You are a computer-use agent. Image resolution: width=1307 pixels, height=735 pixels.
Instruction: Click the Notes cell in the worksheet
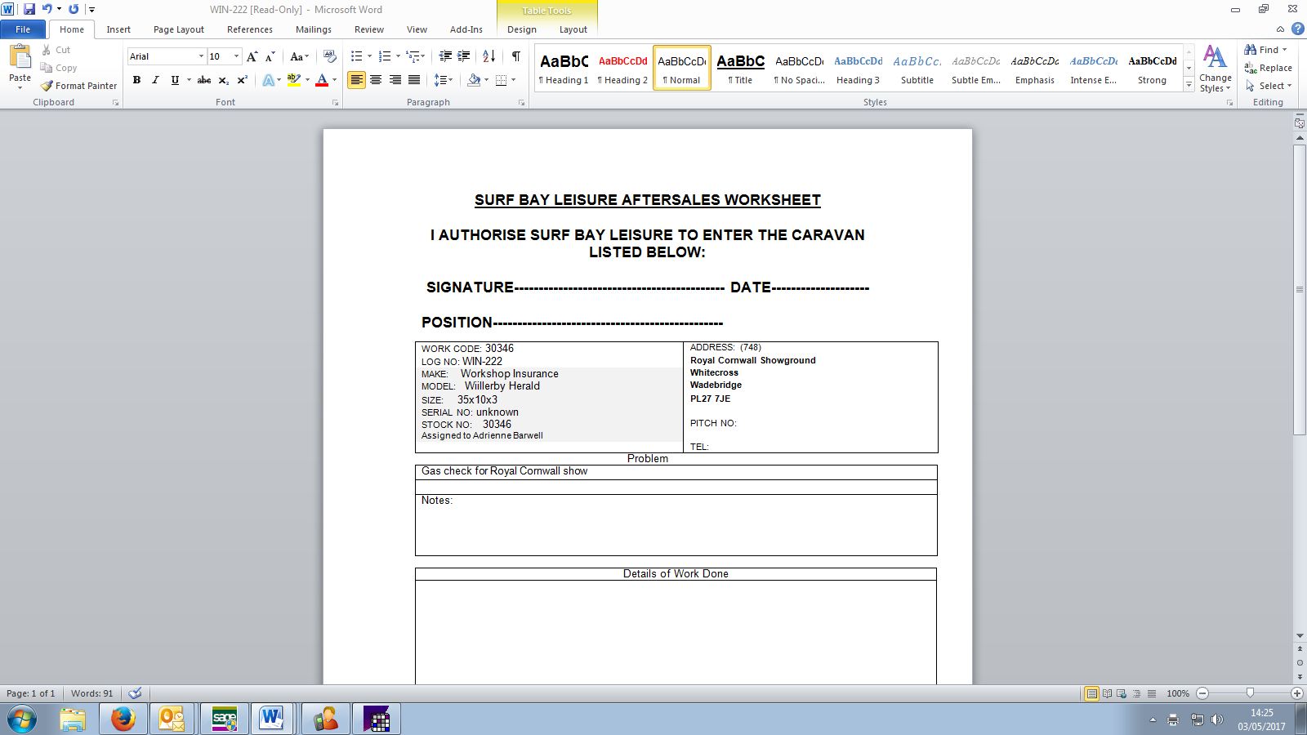676,524
